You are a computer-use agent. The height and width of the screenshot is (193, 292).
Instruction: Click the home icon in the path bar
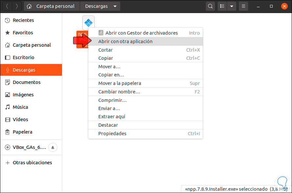pos(29,6)
